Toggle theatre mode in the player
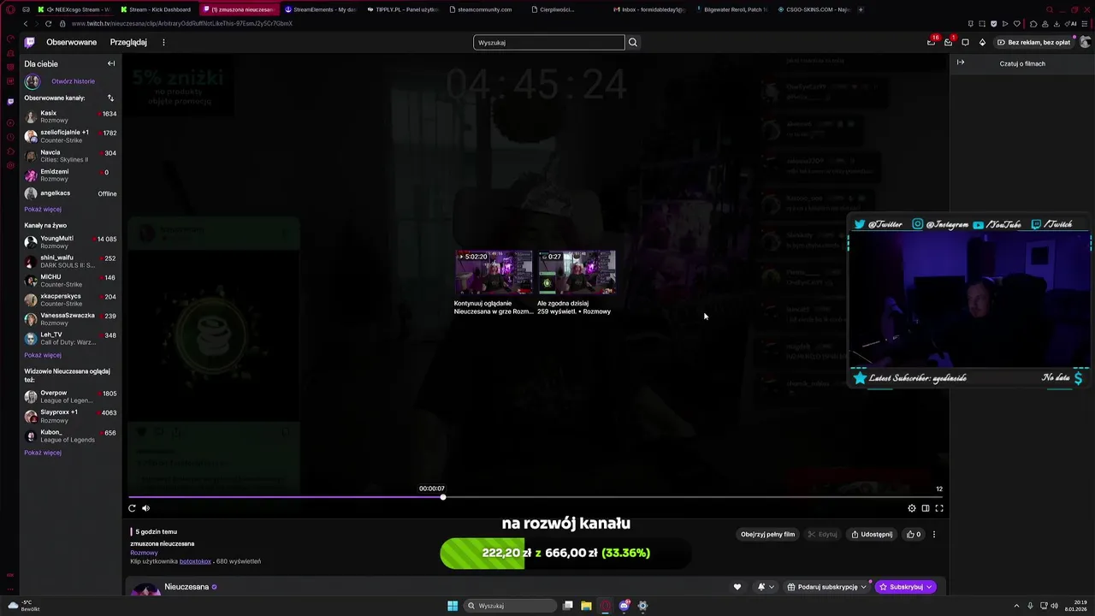1095x616 pixels. (x=926, y=508)
